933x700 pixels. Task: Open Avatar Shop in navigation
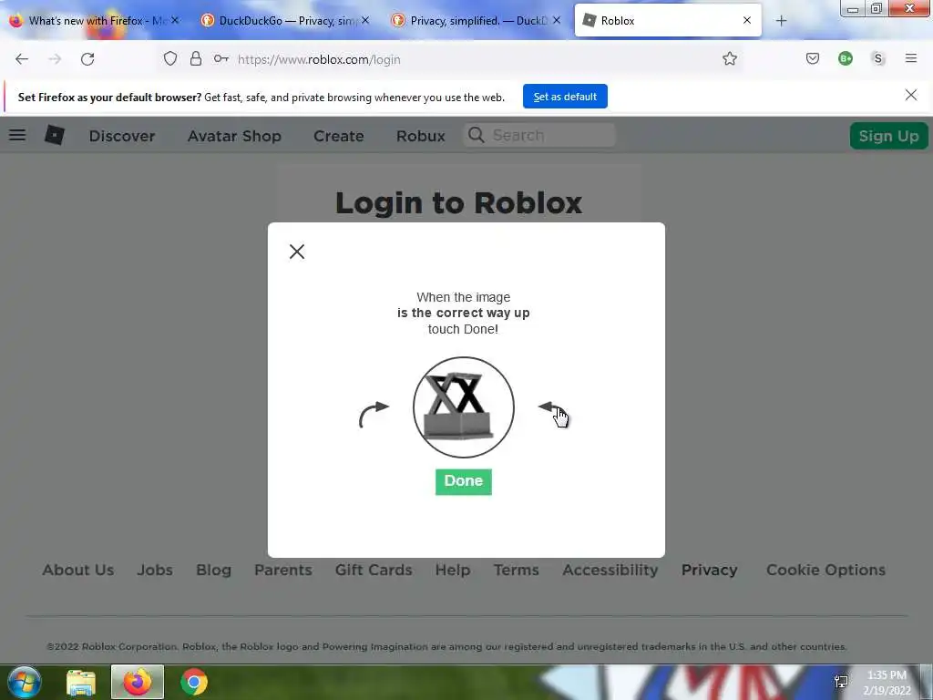234,136
